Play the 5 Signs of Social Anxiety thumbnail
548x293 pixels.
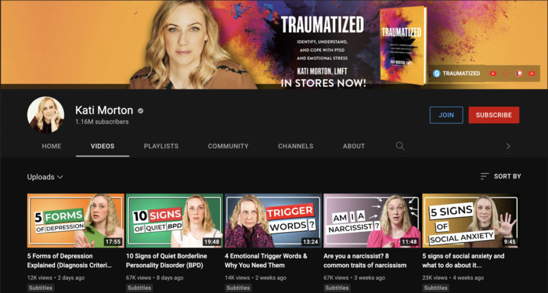coord(471,220)
